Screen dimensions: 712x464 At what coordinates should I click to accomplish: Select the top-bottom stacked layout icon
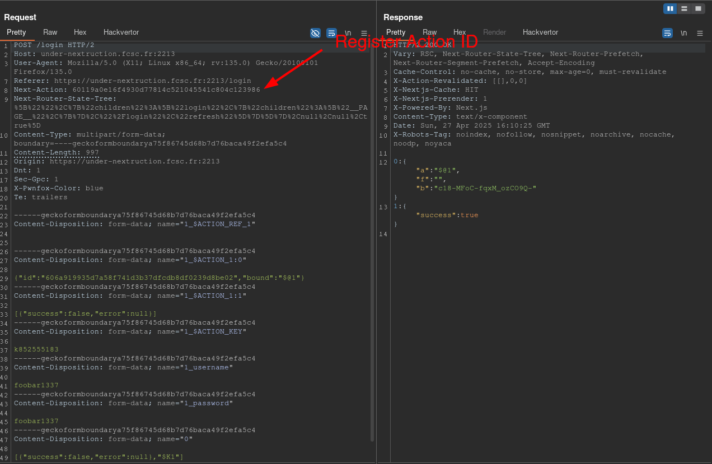click(684, 8)
